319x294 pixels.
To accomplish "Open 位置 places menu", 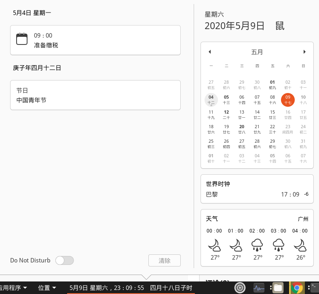I will tap(47, 288).
